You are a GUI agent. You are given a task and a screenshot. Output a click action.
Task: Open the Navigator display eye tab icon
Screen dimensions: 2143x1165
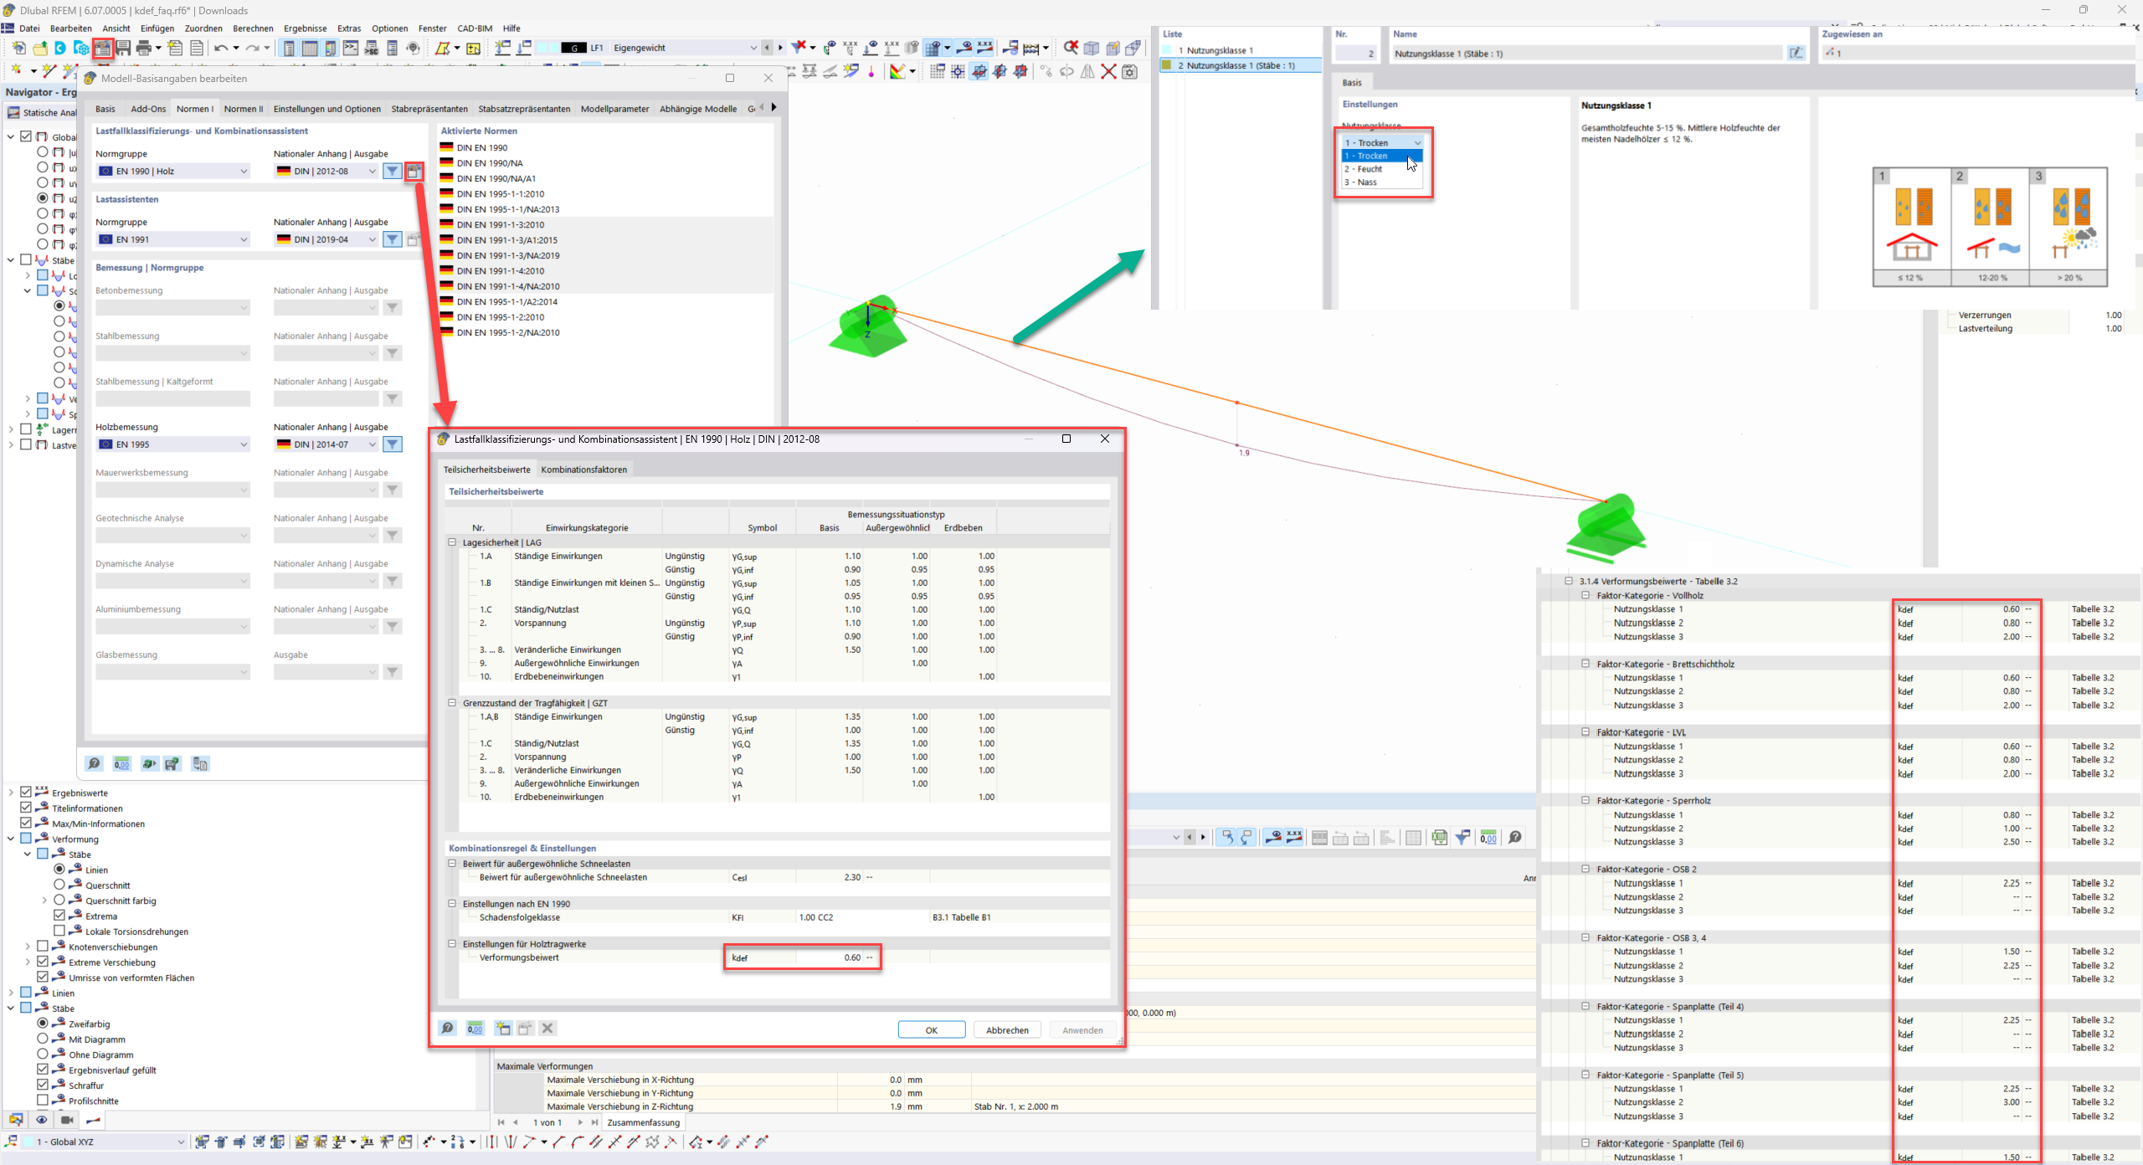click(41, 1119)
